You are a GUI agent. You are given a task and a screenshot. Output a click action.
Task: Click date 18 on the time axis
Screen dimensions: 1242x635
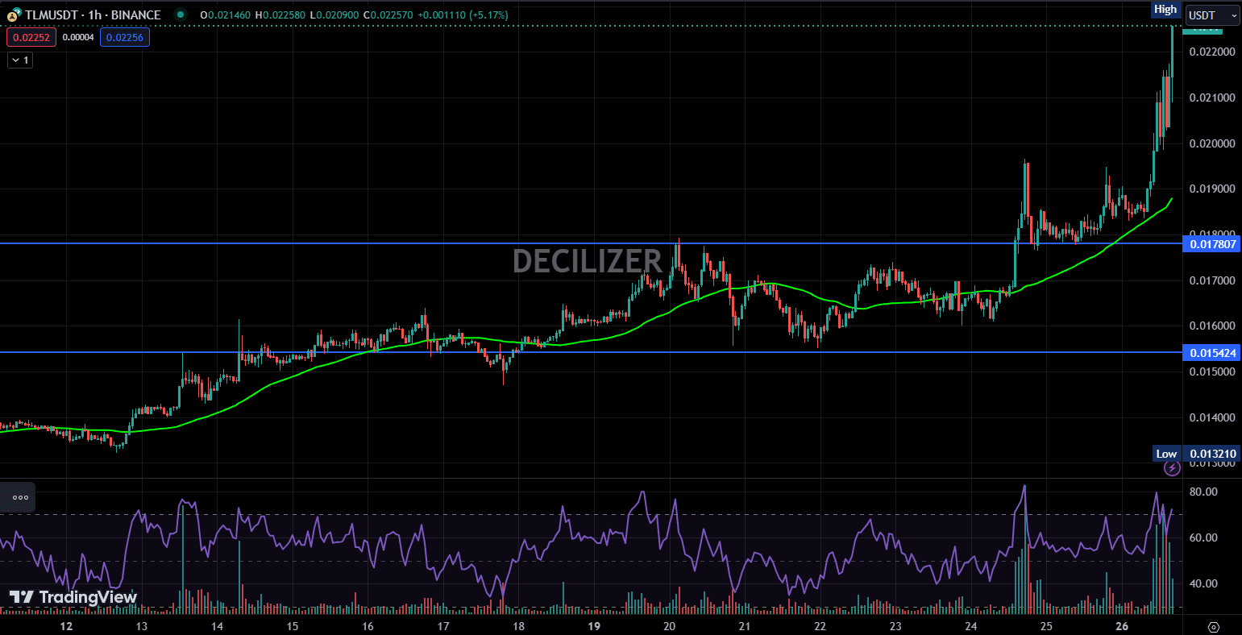pos(518,626)
